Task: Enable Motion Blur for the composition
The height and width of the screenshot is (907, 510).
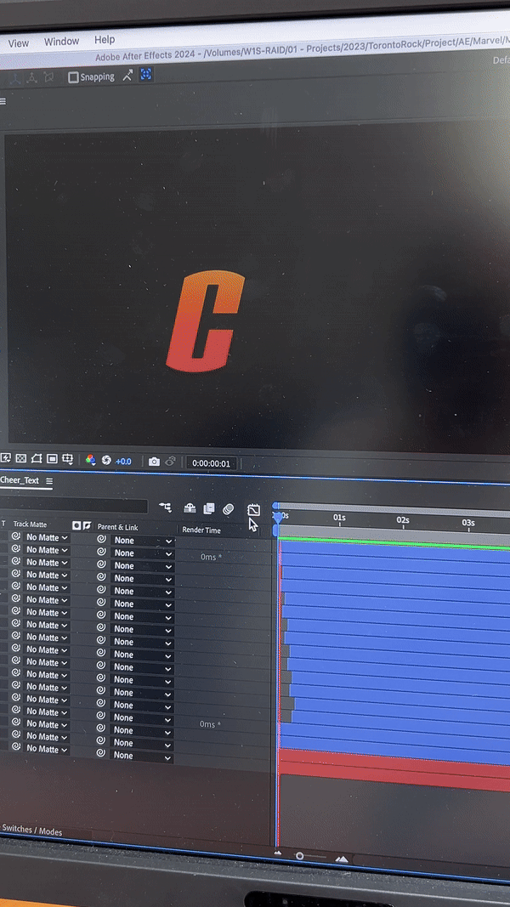Action: [228, 509]
